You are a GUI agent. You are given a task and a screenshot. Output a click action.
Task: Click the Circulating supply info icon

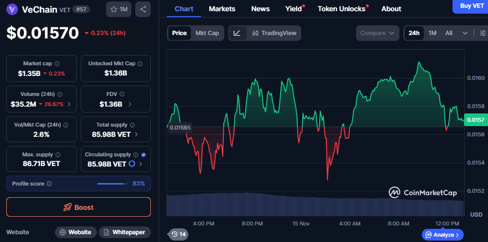[x=136, y=154]
